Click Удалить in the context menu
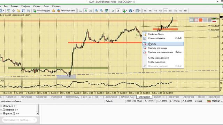Image resolution: width=223 pixels, height=125 pixels. 163,44
